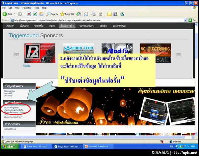Click the Edit with Word toolbar icon
Screen dimensions: 199x156
(100, 14)
